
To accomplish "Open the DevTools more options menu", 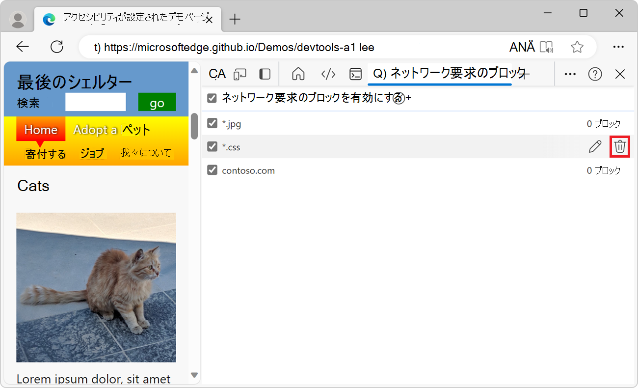I will (x=570, y=74).
